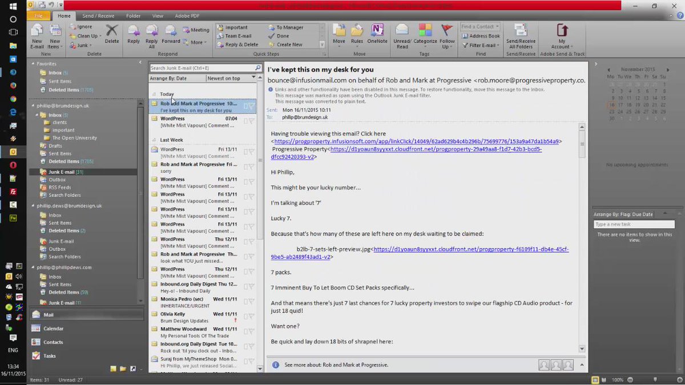
Task: Adjust the zoom slider in status bar
Action: (655, 379)
